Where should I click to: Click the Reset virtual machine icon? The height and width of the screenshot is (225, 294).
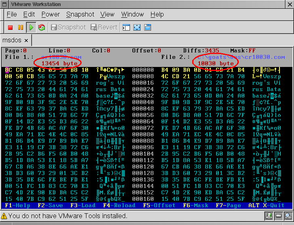pyautogui.click(x=42, y=27)
